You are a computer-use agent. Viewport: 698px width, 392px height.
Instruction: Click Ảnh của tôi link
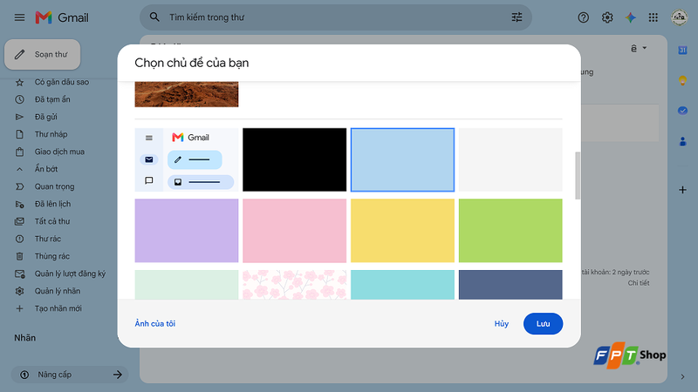pos(155,323)
